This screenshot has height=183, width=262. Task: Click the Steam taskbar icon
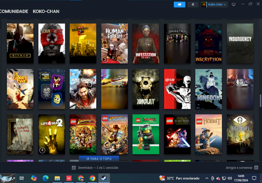[104, 178]
